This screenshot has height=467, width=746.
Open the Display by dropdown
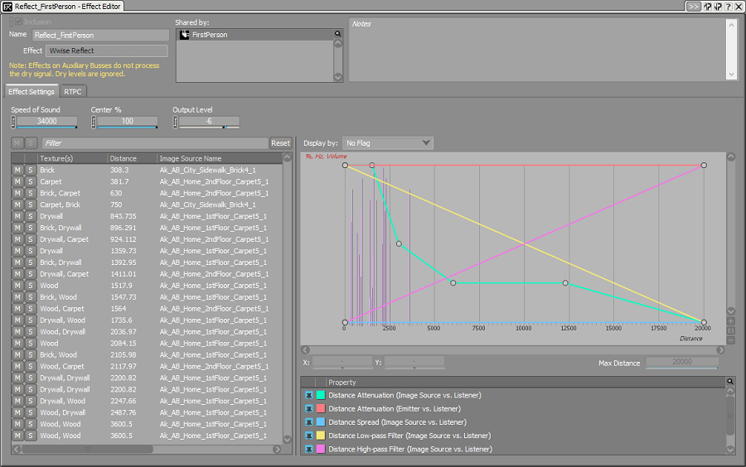pos(387,143)
